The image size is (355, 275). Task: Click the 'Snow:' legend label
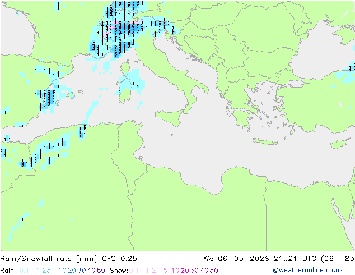tap(119, 271)
